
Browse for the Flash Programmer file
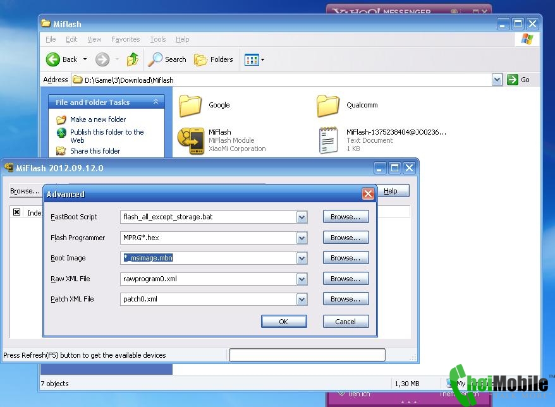(346, 238)
